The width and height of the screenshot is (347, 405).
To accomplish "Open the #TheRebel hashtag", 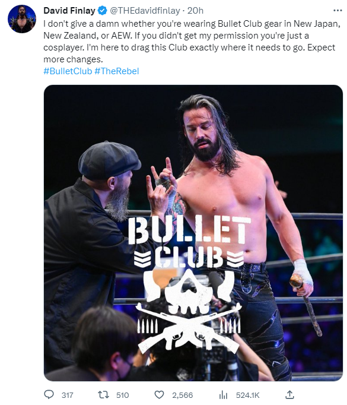I will (x=117, y=71).
